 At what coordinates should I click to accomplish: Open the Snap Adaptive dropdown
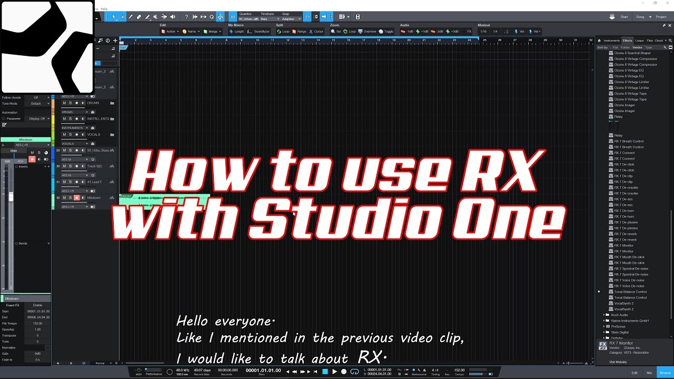pyautogui.click(x=291, y=19)
